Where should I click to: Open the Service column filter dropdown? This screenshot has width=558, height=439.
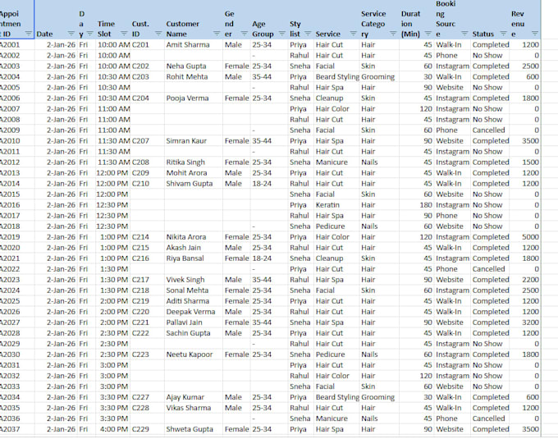354,34
